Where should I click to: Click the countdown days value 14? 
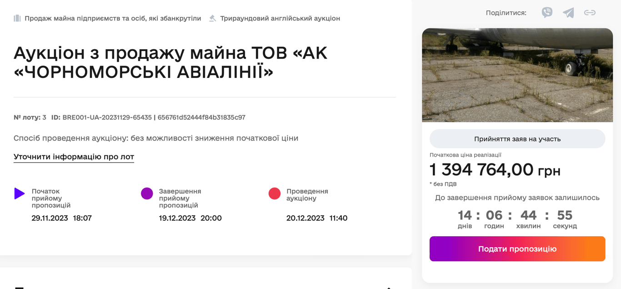[x=465, y=215]
